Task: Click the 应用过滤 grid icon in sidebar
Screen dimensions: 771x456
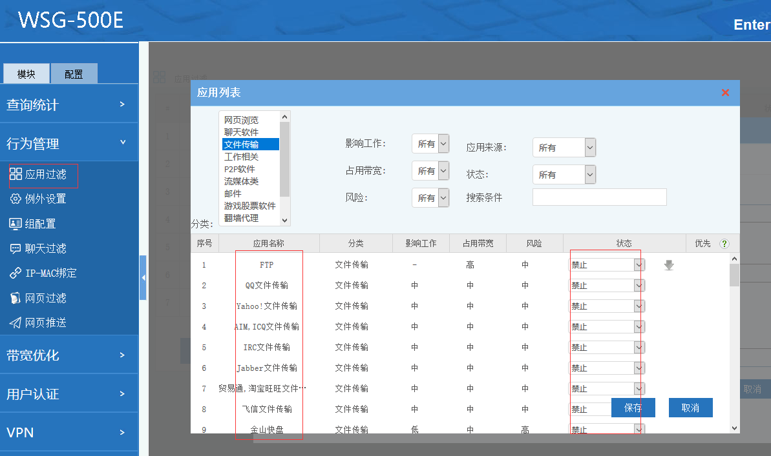Action: (x=16, y=174)
